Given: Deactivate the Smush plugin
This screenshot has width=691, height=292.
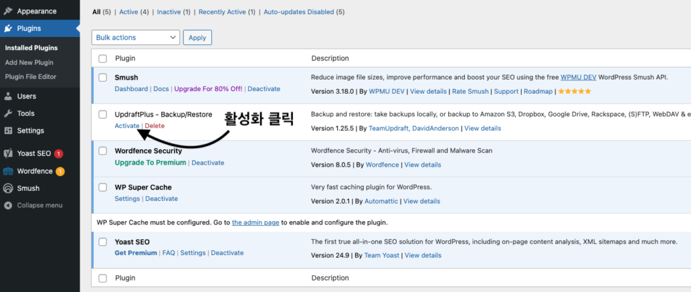Looking at the screenshot, I should click(x=264, y=88).
